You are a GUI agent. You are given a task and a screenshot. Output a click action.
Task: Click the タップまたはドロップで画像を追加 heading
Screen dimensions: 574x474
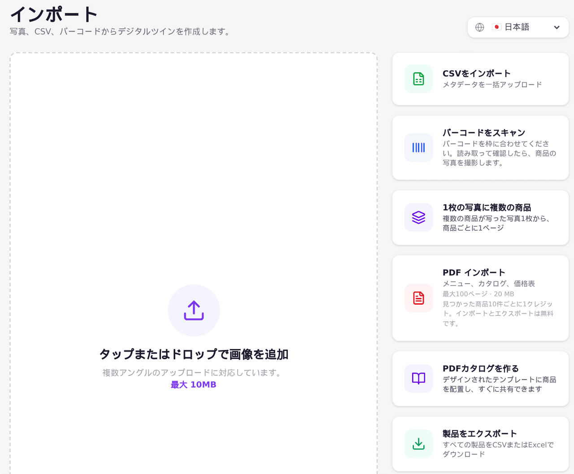(194, 354)
